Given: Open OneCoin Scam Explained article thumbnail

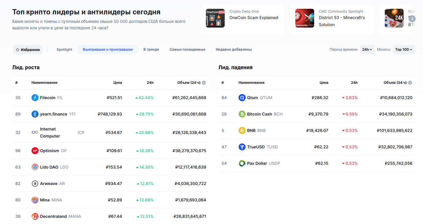Looking at the screenshot, I should click(215, 18).
